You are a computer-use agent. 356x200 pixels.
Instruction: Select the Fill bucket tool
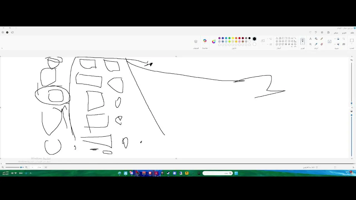point(316,39)
